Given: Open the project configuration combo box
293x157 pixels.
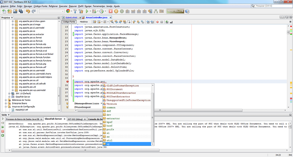Looking at the screenshot, I should point(52,11).
